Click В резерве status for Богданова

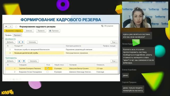coord(58,72)
